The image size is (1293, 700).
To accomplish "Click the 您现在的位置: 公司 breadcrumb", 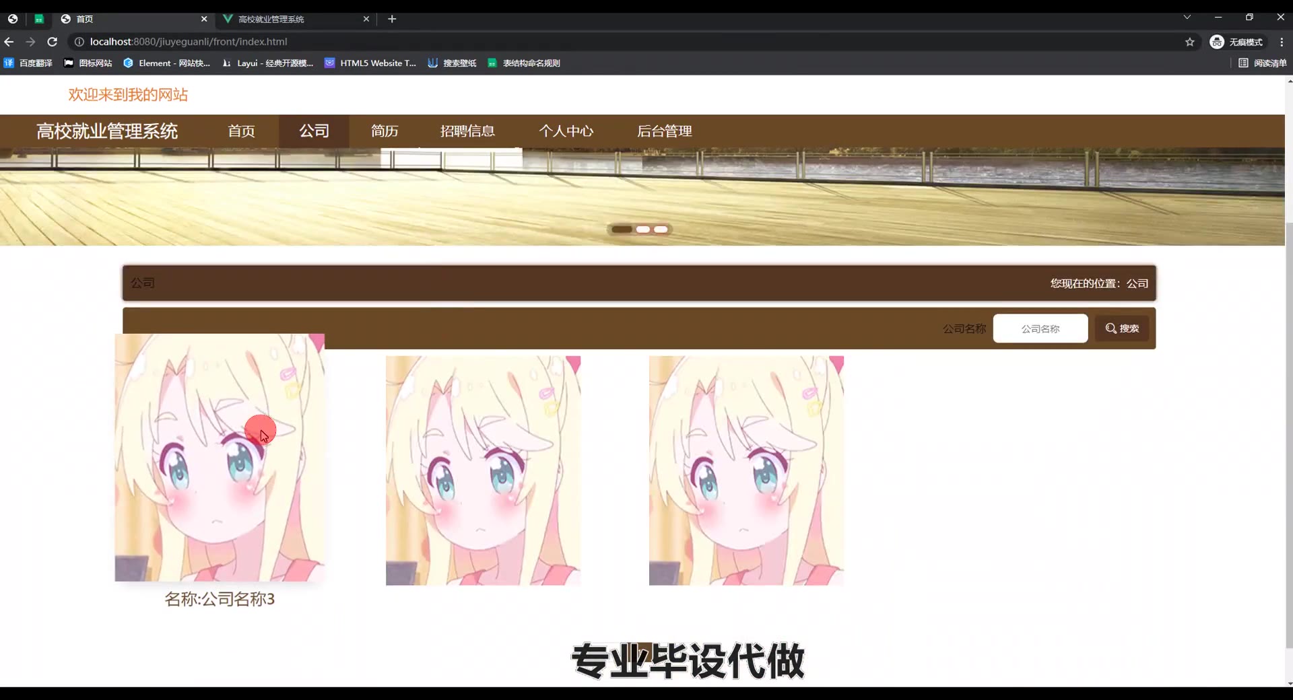I will click(1099, 283).
